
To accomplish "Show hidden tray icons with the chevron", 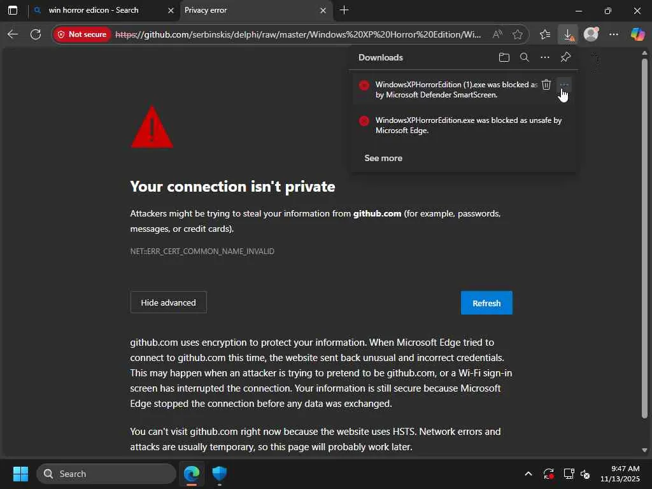I will click(x=528, y=474).
